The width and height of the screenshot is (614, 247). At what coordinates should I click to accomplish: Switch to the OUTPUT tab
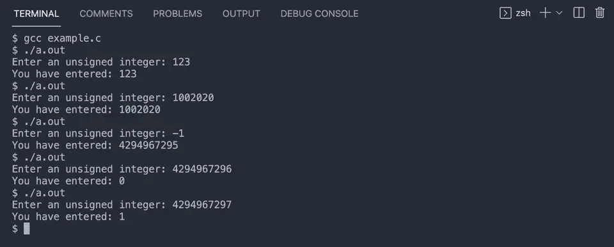coord(241,13)
